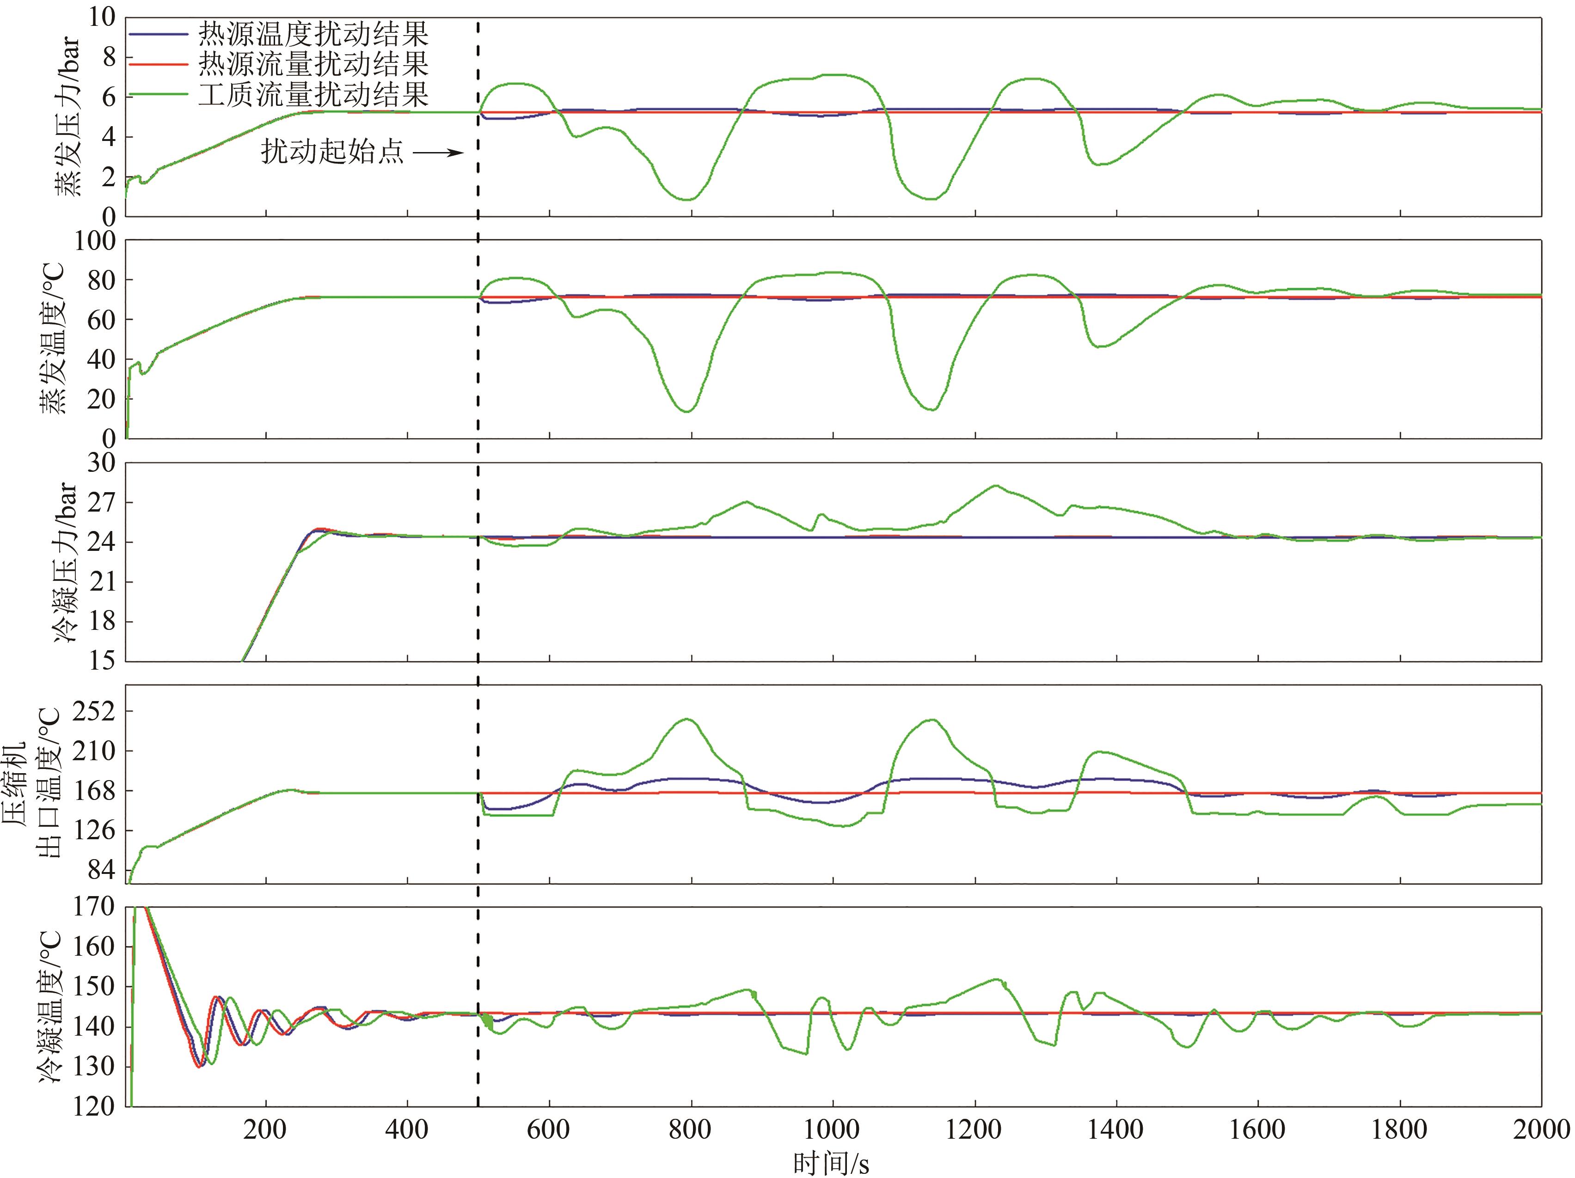Image resolution: width=1575 pixels, height=1178 pixels.
Task: Click the 1000 tick label on x-axis
Action: (832, 1129)
